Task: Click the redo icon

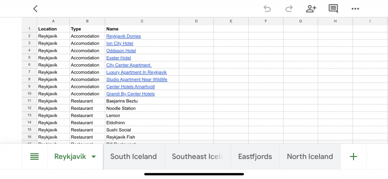Action: (x=289, y=9)
